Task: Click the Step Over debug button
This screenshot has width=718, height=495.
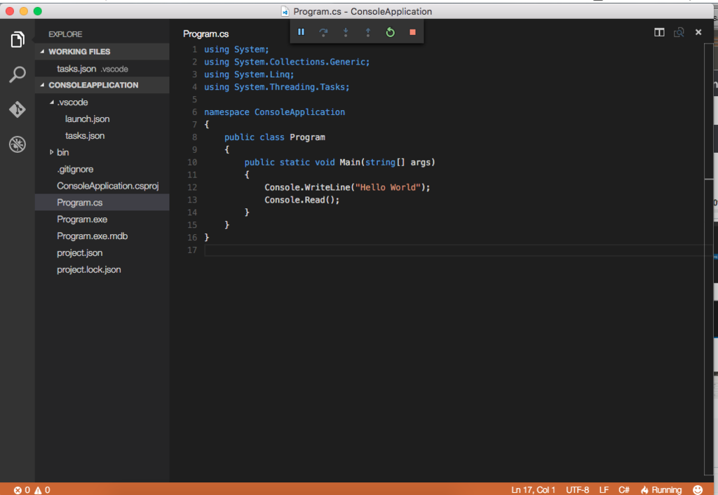Action: click(323, 32)
